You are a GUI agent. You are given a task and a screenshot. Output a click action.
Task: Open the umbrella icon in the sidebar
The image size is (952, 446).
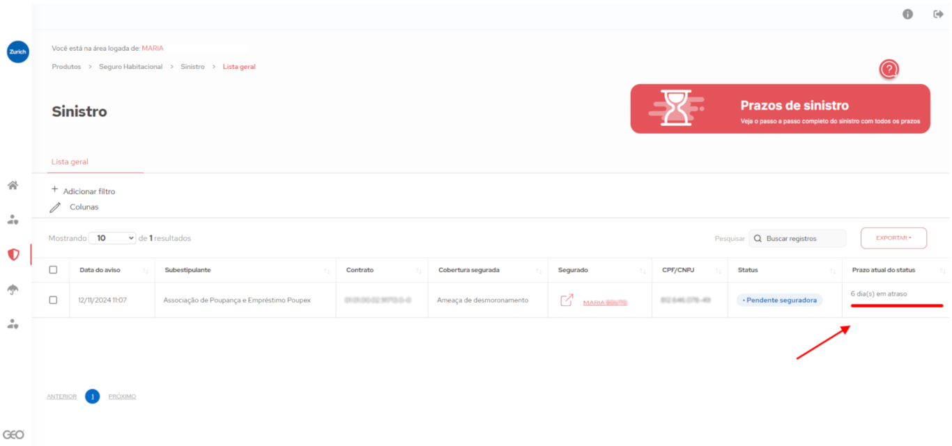[13, 289]
